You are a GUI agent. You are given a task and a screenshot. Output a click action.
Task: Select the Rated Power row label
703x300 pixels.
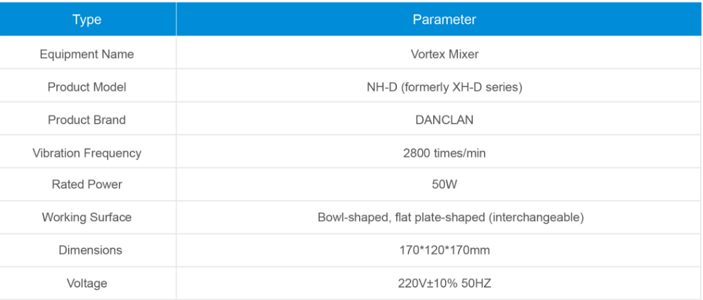[x=87, y=185]
